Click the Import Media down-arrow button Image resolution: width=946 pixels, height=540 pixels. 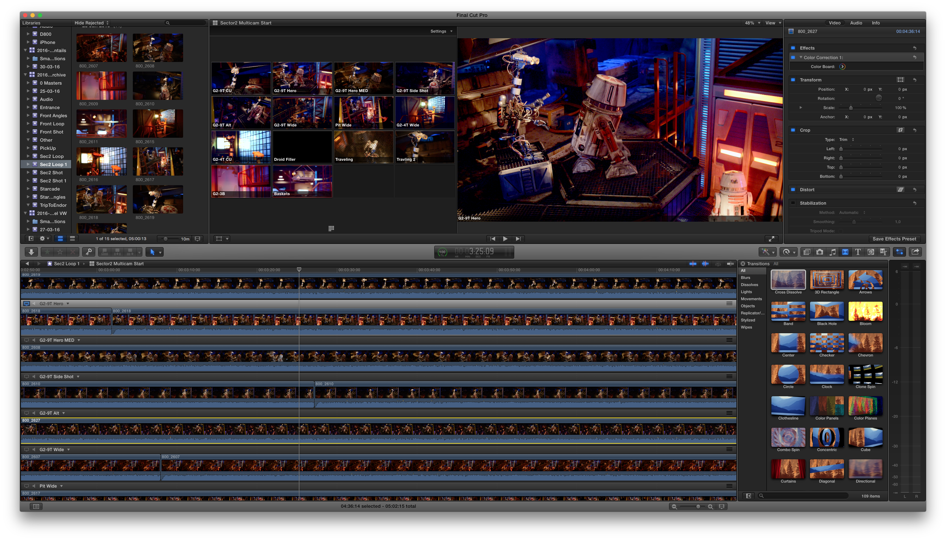click(x=31, y=252)
